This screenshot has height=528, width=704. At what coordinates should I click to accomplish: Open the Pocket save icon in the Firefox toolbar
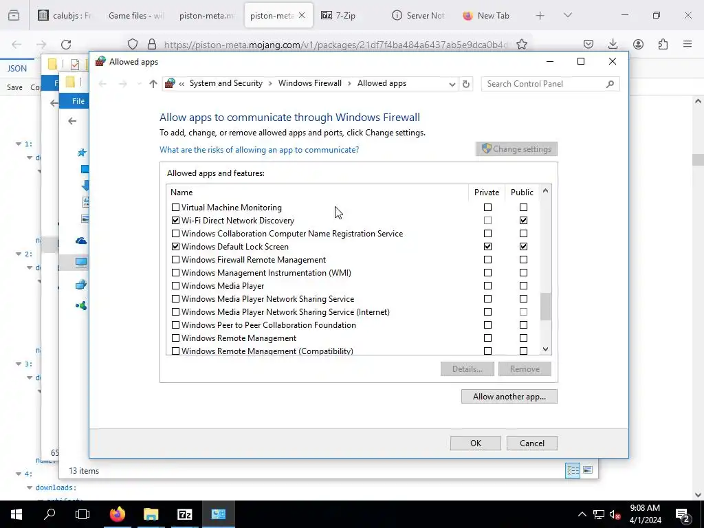click(x=588, y=44)
